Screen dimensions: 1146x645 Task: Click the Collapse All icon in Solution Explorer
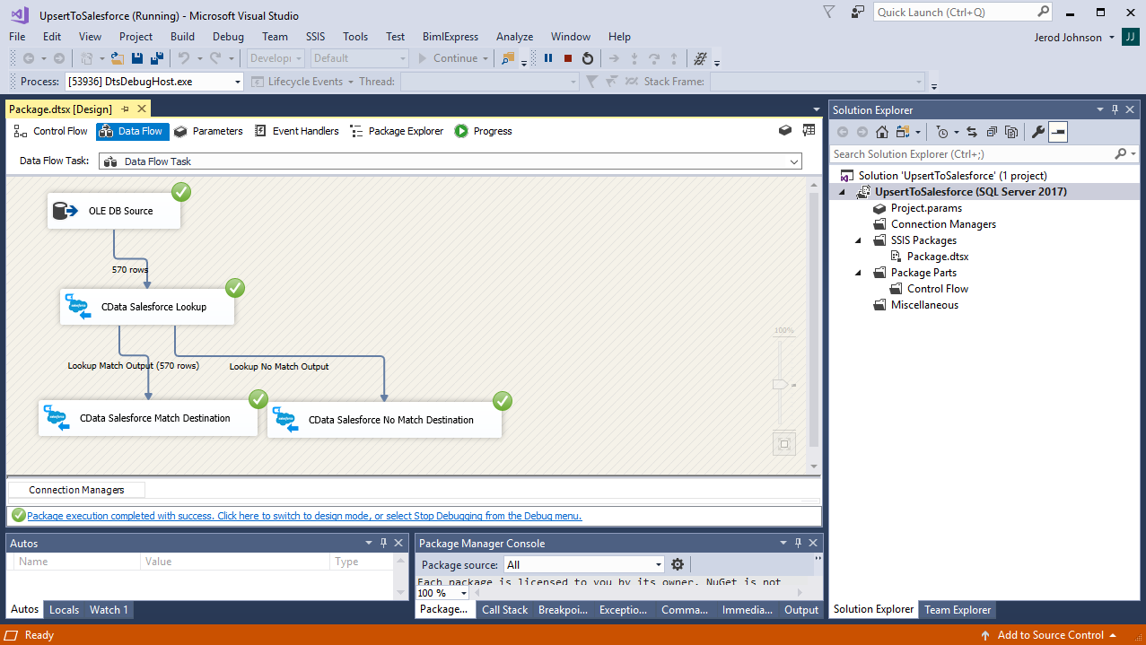(x=992, y=132)
